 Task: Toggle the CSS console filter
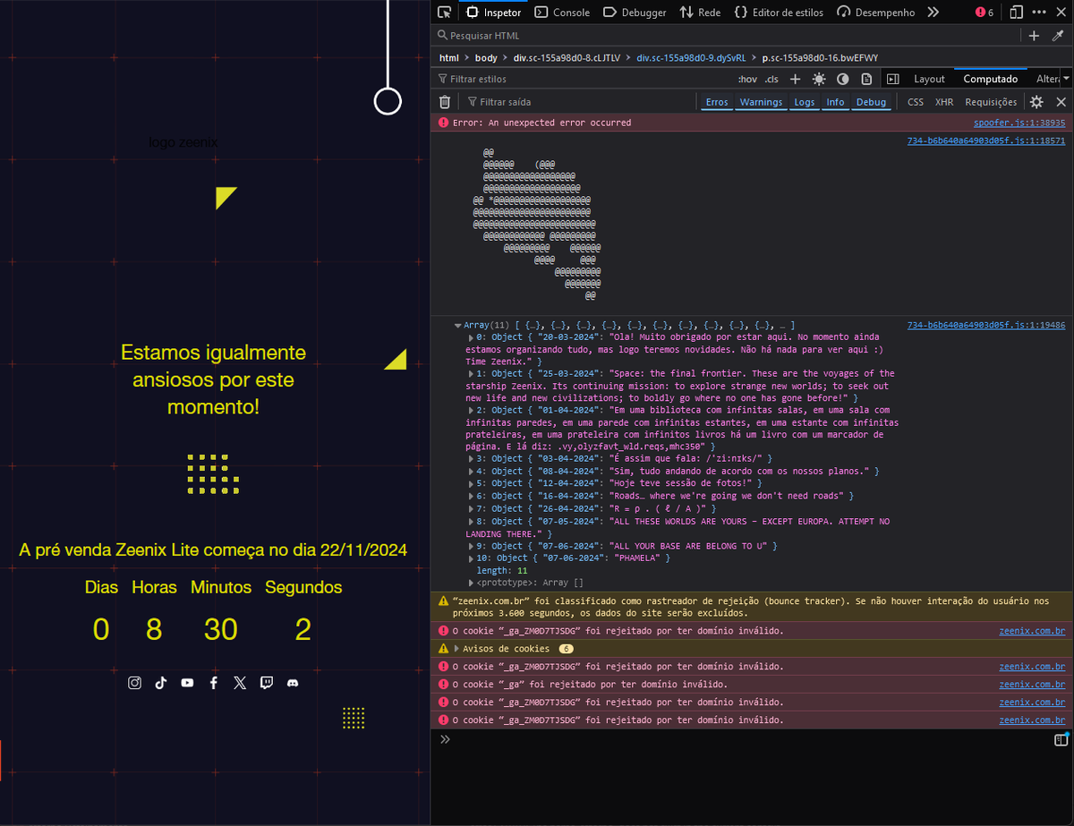[916, 102]
